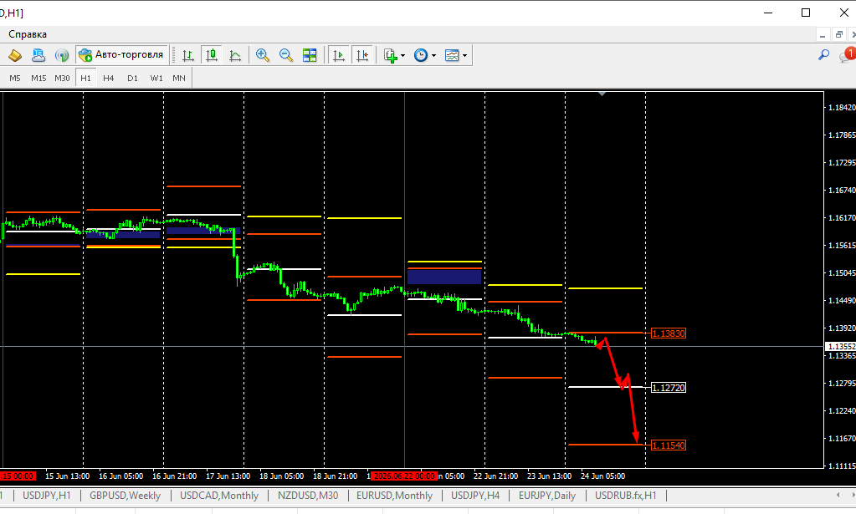
Task: Select the H4 timeframe
Action: pyautogui.click(x=109, y=78)
